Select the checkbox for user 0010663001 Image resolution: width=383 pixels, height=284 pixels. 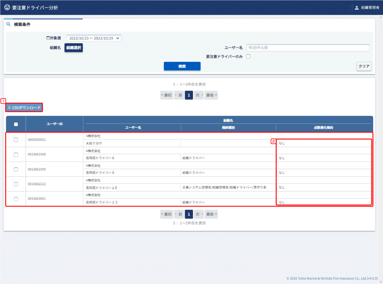tap(16, 199)
